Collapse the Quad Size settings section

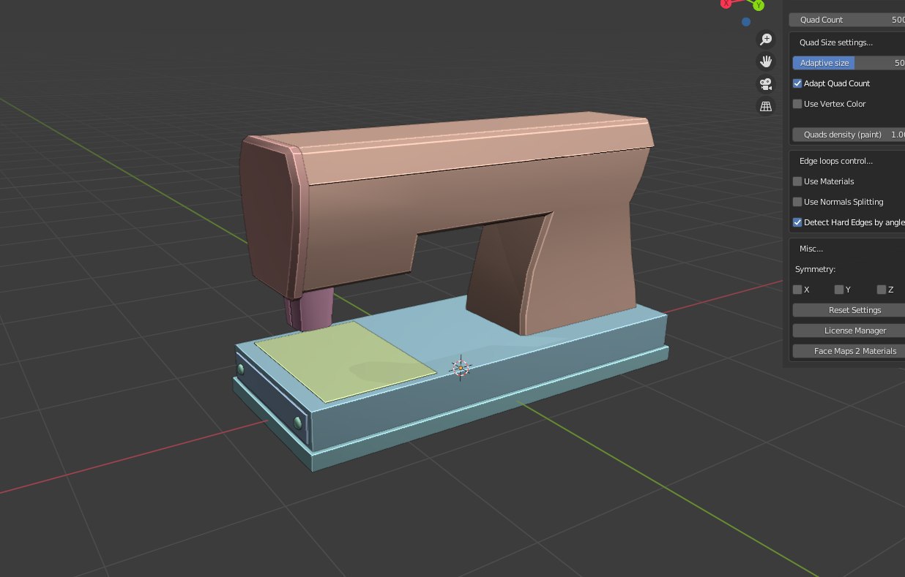tap(835, 42)
